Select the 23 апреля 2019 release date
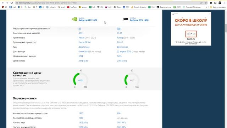Viewport: 227px width, 128px height. tap(124, 52)
